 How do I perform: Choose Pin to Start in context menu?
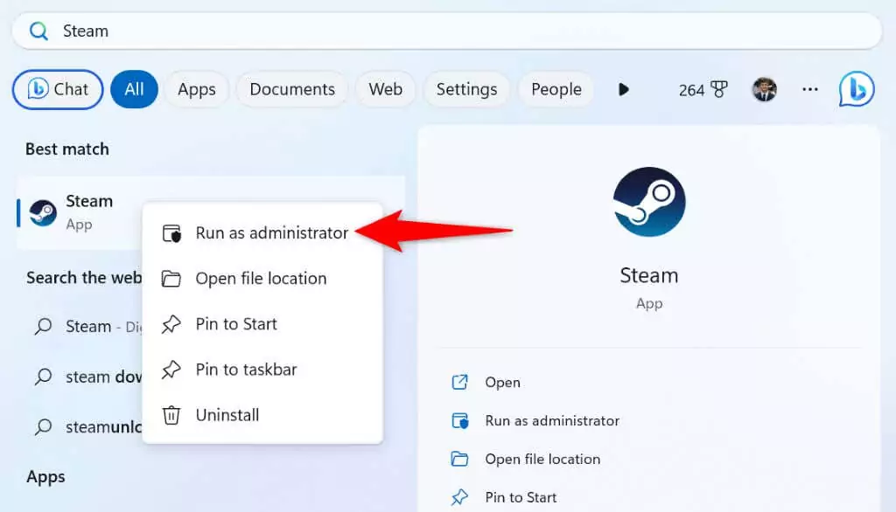click(x=262, y=324)
